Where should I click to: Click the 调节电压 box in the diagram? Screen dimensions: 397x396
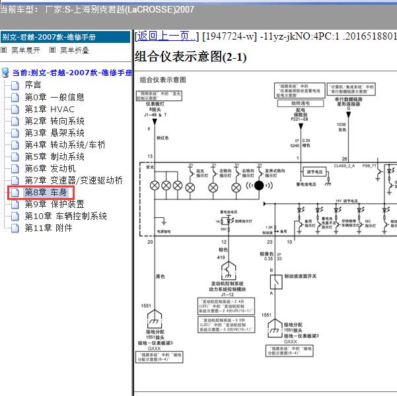314,172
